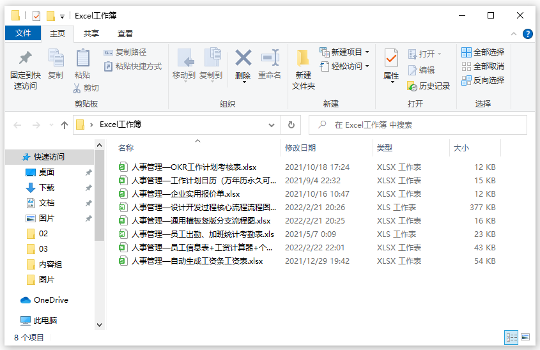Click the Paste clipboard icon
This screenshot has width=540, height=350.
[x=82, y=58]
